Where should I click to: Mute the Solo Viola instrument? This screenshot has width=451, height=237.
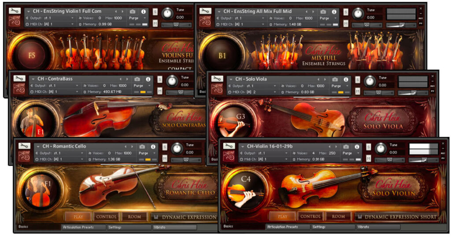click(358, 91)
